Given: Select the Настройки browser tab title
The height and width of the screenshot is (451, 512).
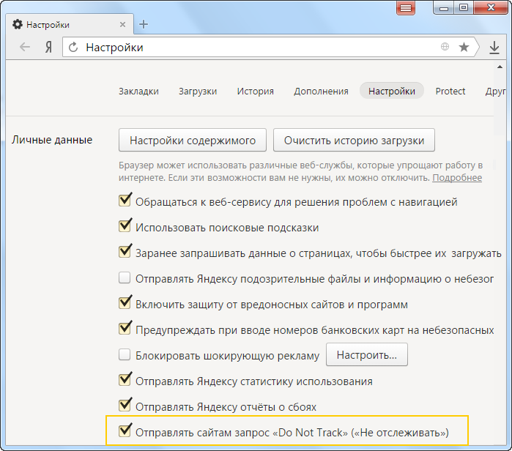Looking at the screenshot, I should point(48,25).
